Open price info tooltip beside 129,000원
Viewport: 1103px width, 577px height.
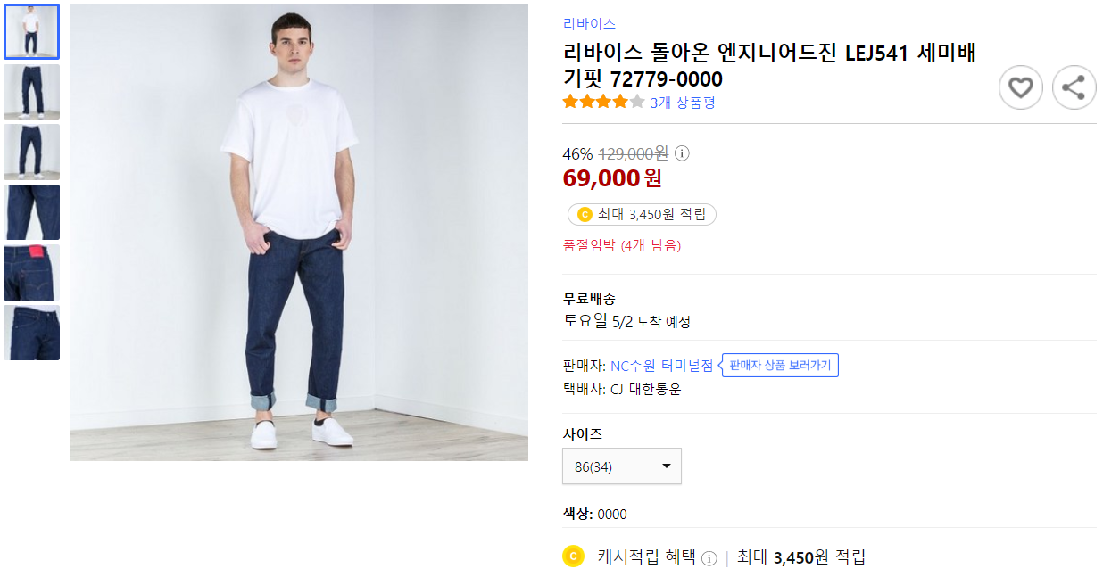681,153
